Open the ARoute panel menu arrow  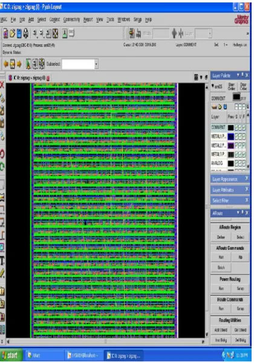coord(238,212)
